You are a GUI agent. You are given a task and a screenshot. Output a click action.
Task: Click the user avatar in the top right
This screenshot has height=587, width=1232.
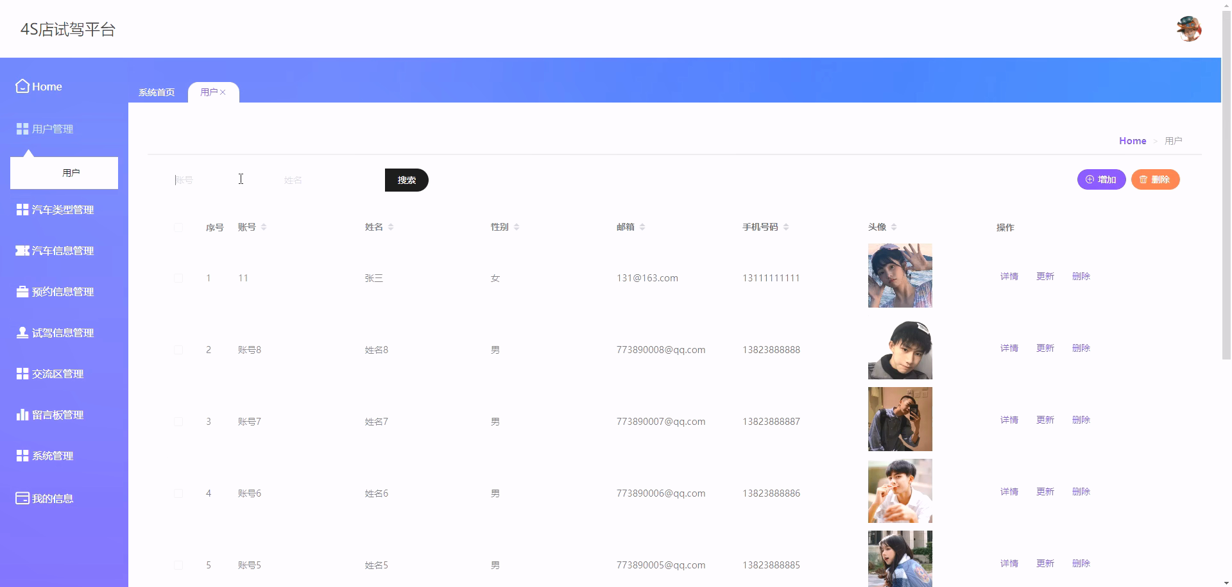point(1190,28)
